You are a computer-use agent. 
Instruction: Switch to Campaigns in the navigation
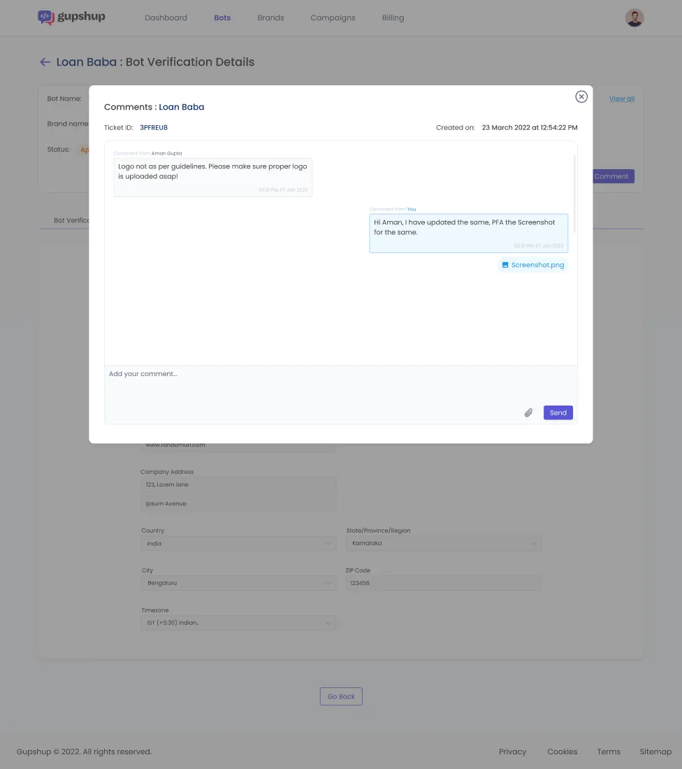(333, 17)
